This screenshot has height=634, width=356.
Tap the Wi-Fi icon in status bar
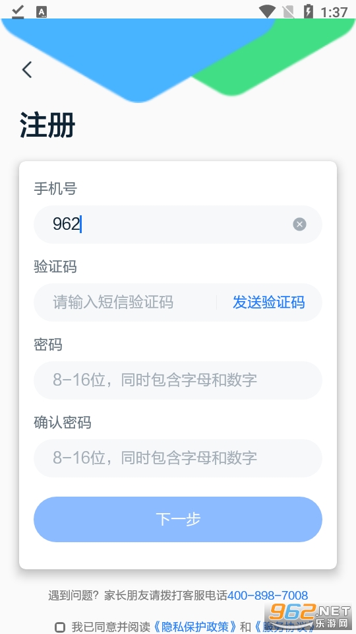tap(267, 11)
